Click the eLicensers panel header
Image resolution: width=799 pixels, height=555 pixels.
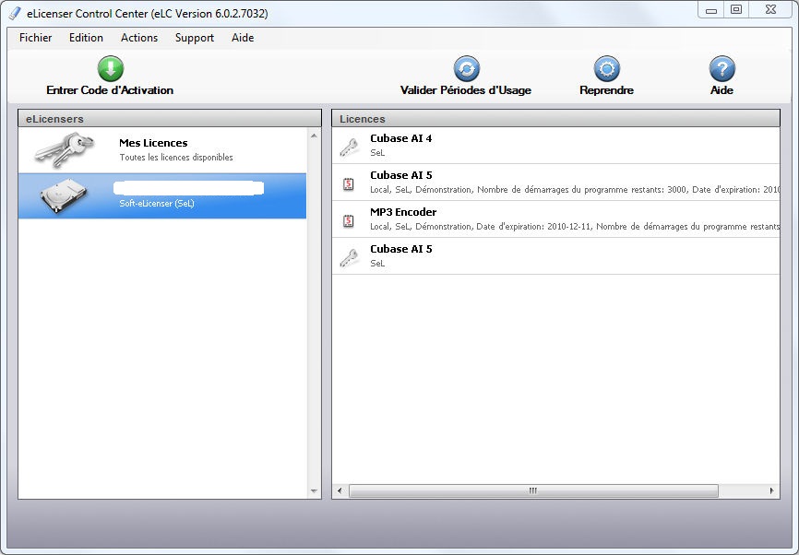[x=170, y=118]
